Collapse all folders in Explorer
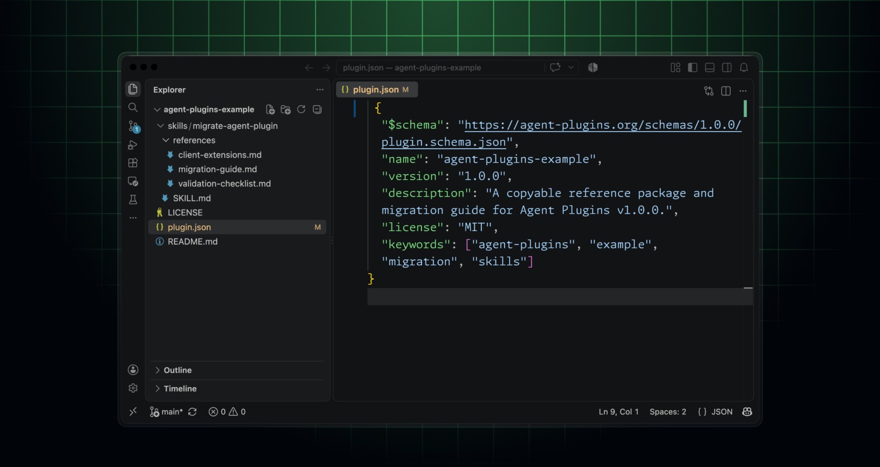 pyautogui.click(x=317, y=110)
